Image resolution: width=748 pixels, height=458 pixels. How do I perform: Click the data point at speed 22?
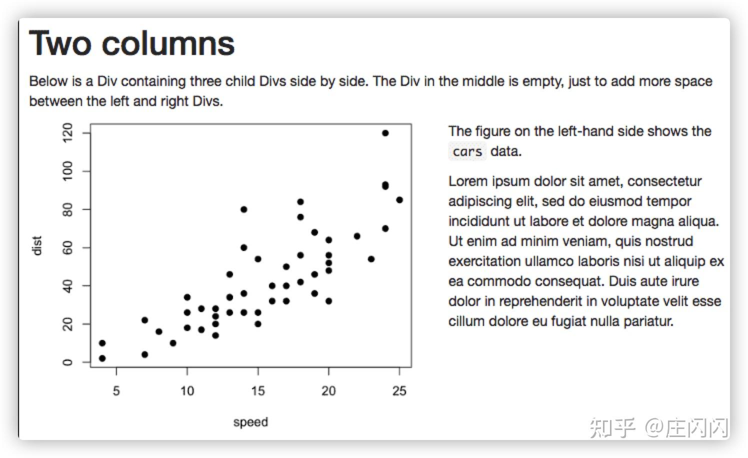click(357, 236)
